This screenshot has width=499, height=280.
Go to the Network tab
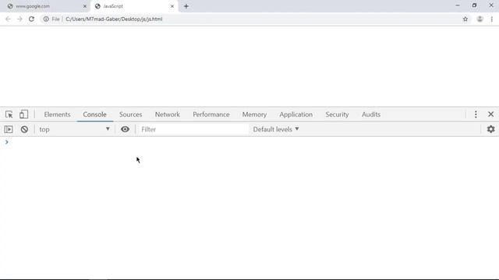[x=168, y=114]
